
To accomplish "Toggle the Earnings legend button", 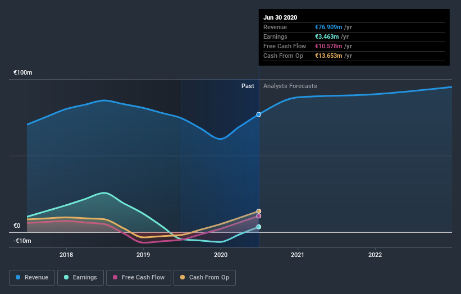I will click(x=80, y=278).
